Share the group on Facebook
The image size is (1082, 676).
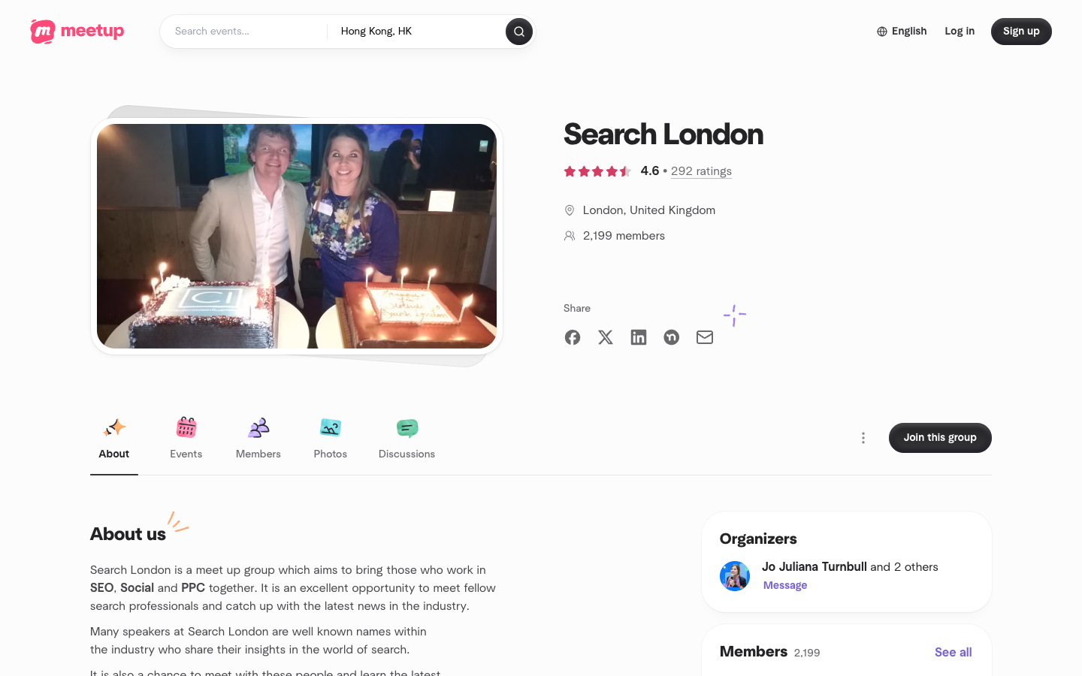pos(573,337)
